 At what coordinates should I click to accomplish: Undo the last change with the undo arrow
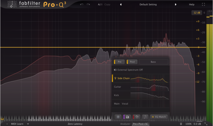pyautogui.click(x=82, y=4)
